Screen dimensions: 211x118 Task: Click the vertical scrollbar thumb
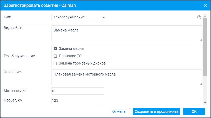pyautogui.click(x=205, y=47)
